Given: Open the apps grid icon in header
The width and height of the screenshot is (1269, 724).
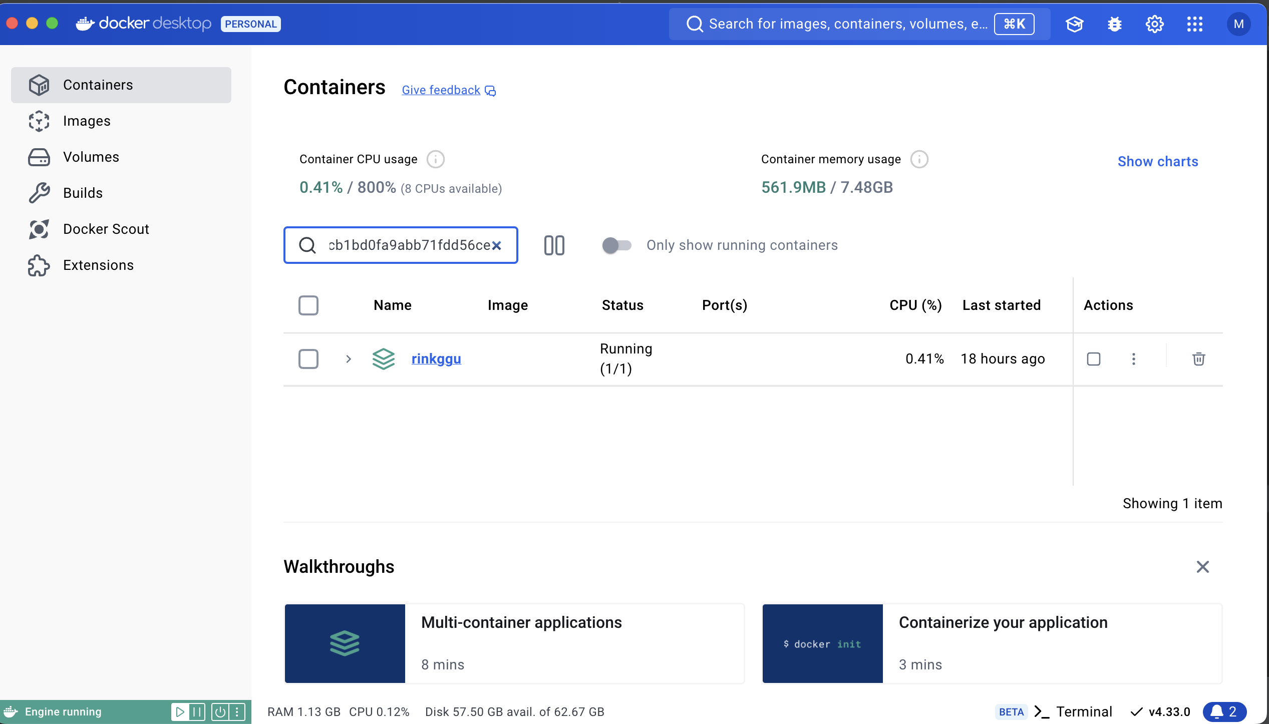Looking at the screenshot, I should click(1194, 24).
